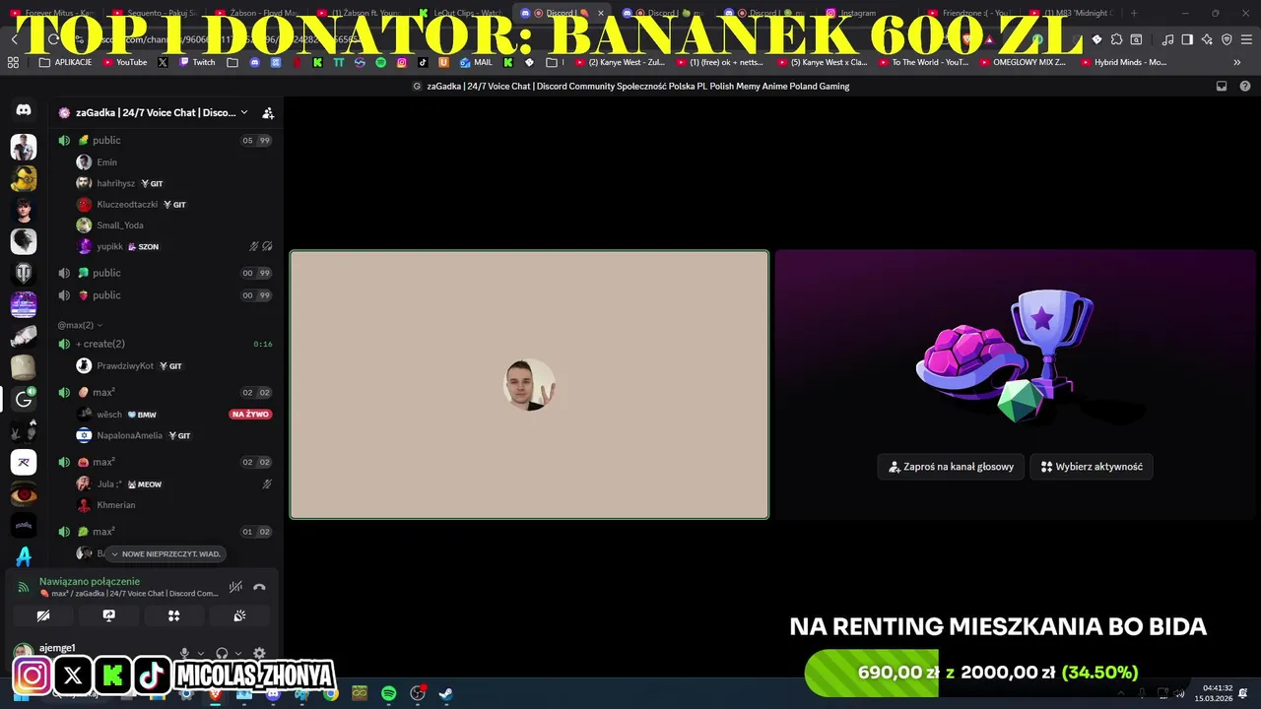Open Discord home direct messages icon

pyautogui.click(x=24, y=110)
